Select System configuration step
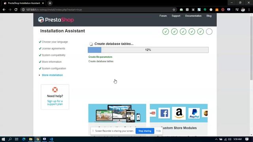The width and height of the screenshot is (253, 142). coord(54,68)
